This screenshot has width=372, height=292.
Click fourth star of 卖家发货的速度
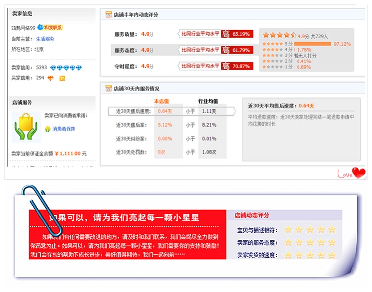pyautogui.click(x=321, y=255)
